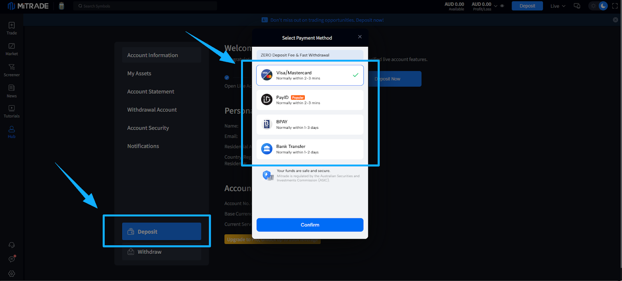Enter fullscreen mode icon
The height and width of the screenshot is (281, 622).
[615, 6]
